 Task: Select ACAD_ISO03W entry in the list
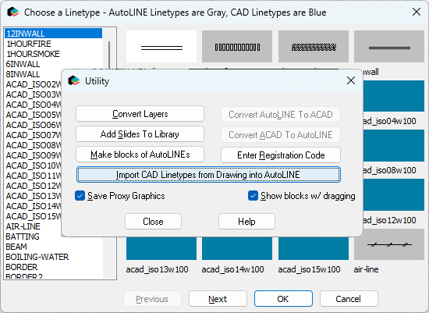(x=33, y=94)
